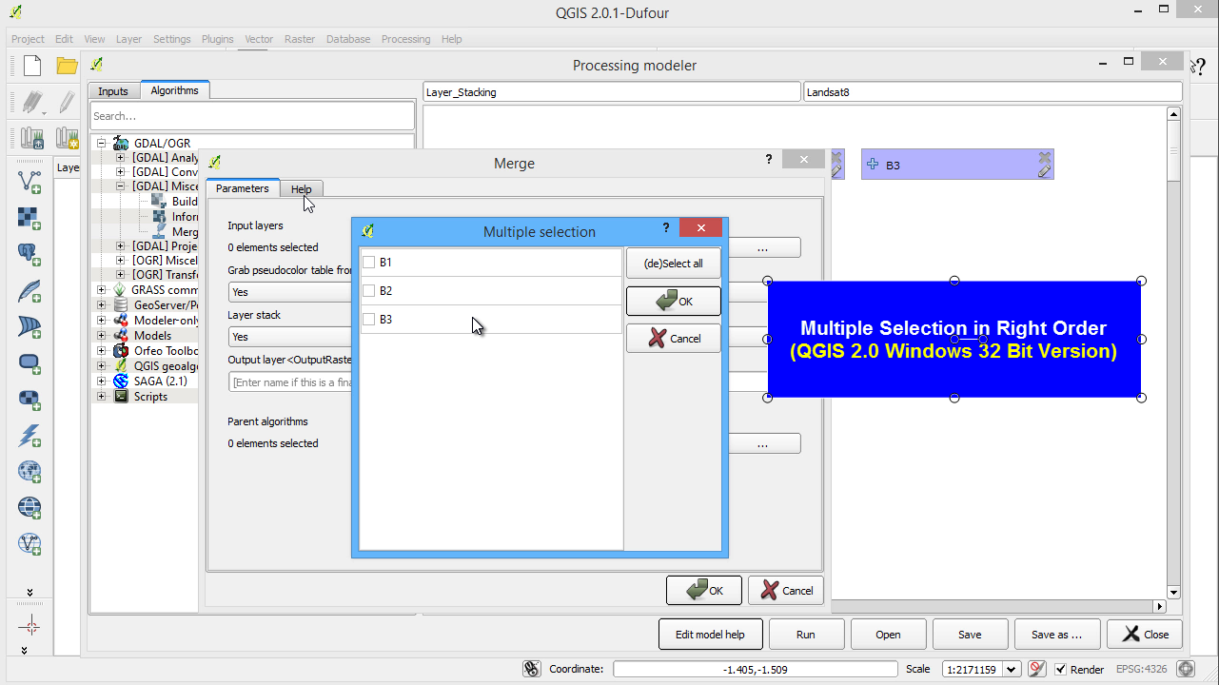Image resolution: width=1219 pixels, height=685 pixels.
Task: Click the Open button in Processing modeler
Action: pyautogui.click(x=888, y=635)
